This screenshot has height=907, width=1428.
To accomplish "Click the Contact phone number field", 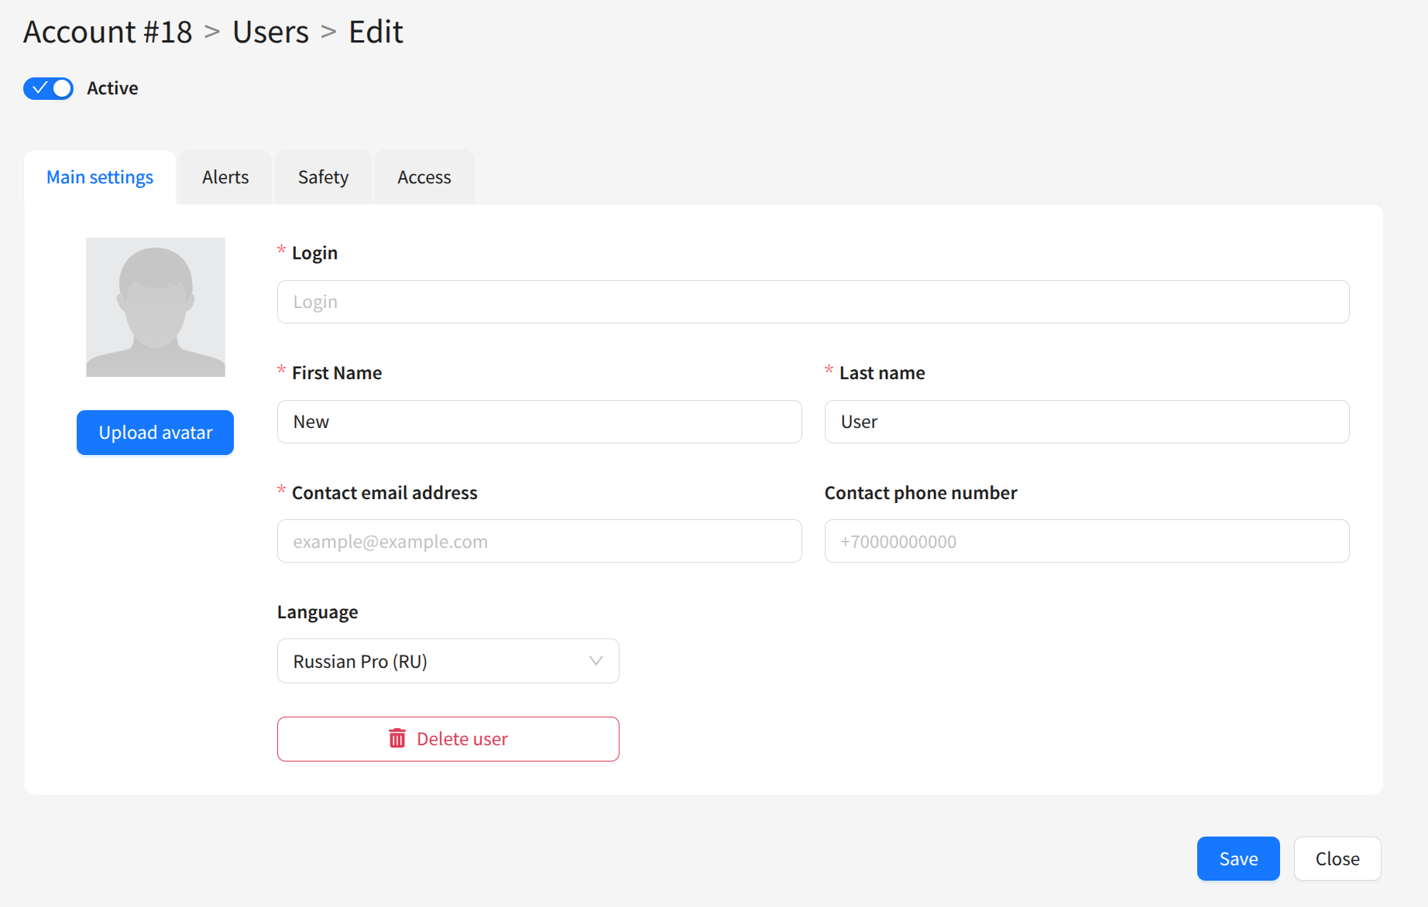I will pos(1086,542).
